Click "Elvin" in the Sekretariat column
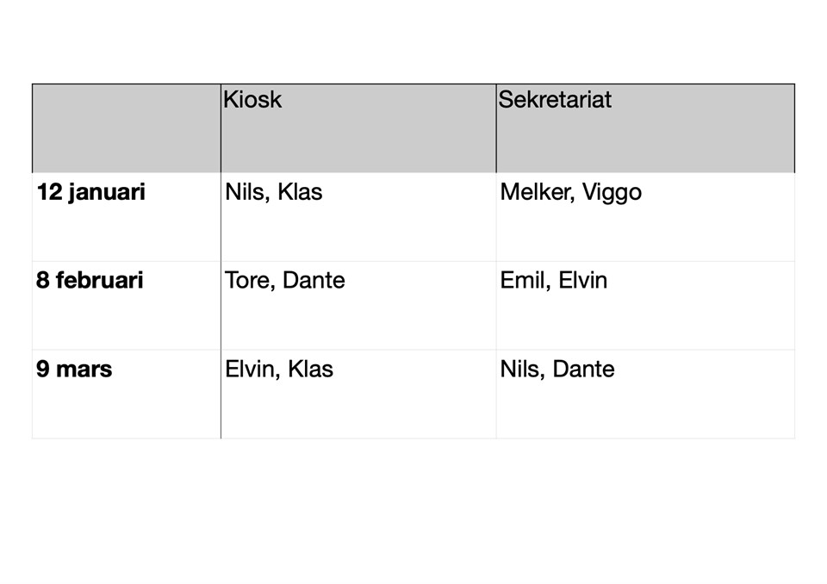827x584 pixels. [582, 281]
